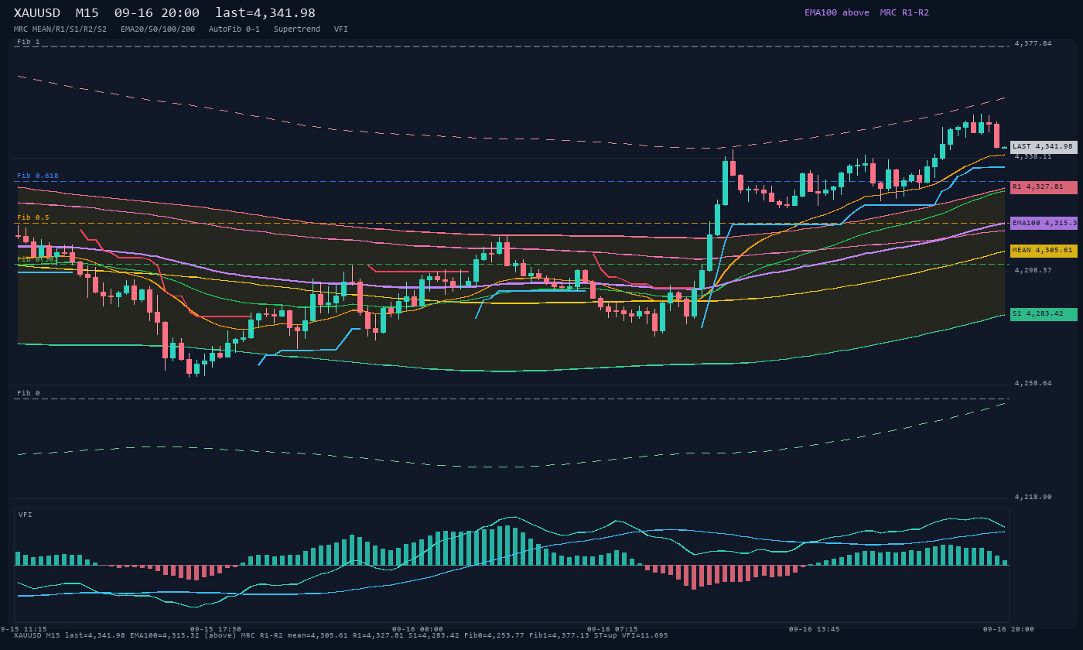The width and height of the screenshot is (1083, 650).
Task: Click the 4,218.90 price axis value
Action: pyautogui.click(x=1033, y=497)
